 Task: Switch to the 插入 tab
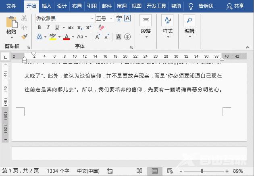46,6
